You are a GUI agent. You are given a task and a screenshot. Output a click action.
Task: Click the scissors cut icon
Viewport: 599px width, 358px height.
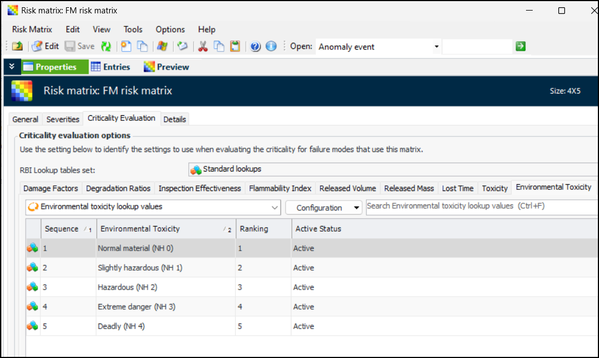coord(203,47)
